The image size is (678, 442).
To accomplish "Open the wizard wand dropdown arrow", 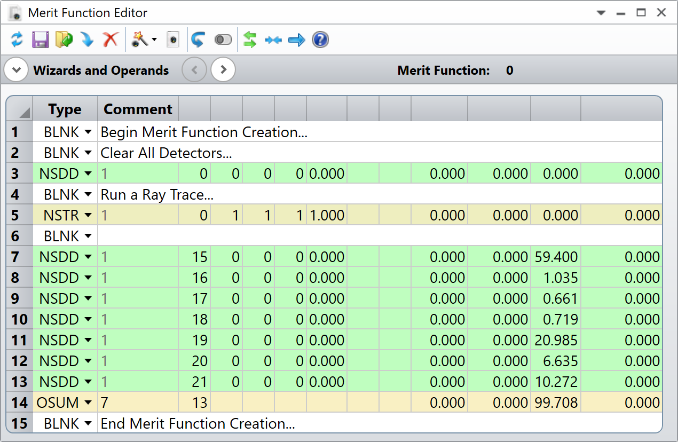I will tap(154, 40).
